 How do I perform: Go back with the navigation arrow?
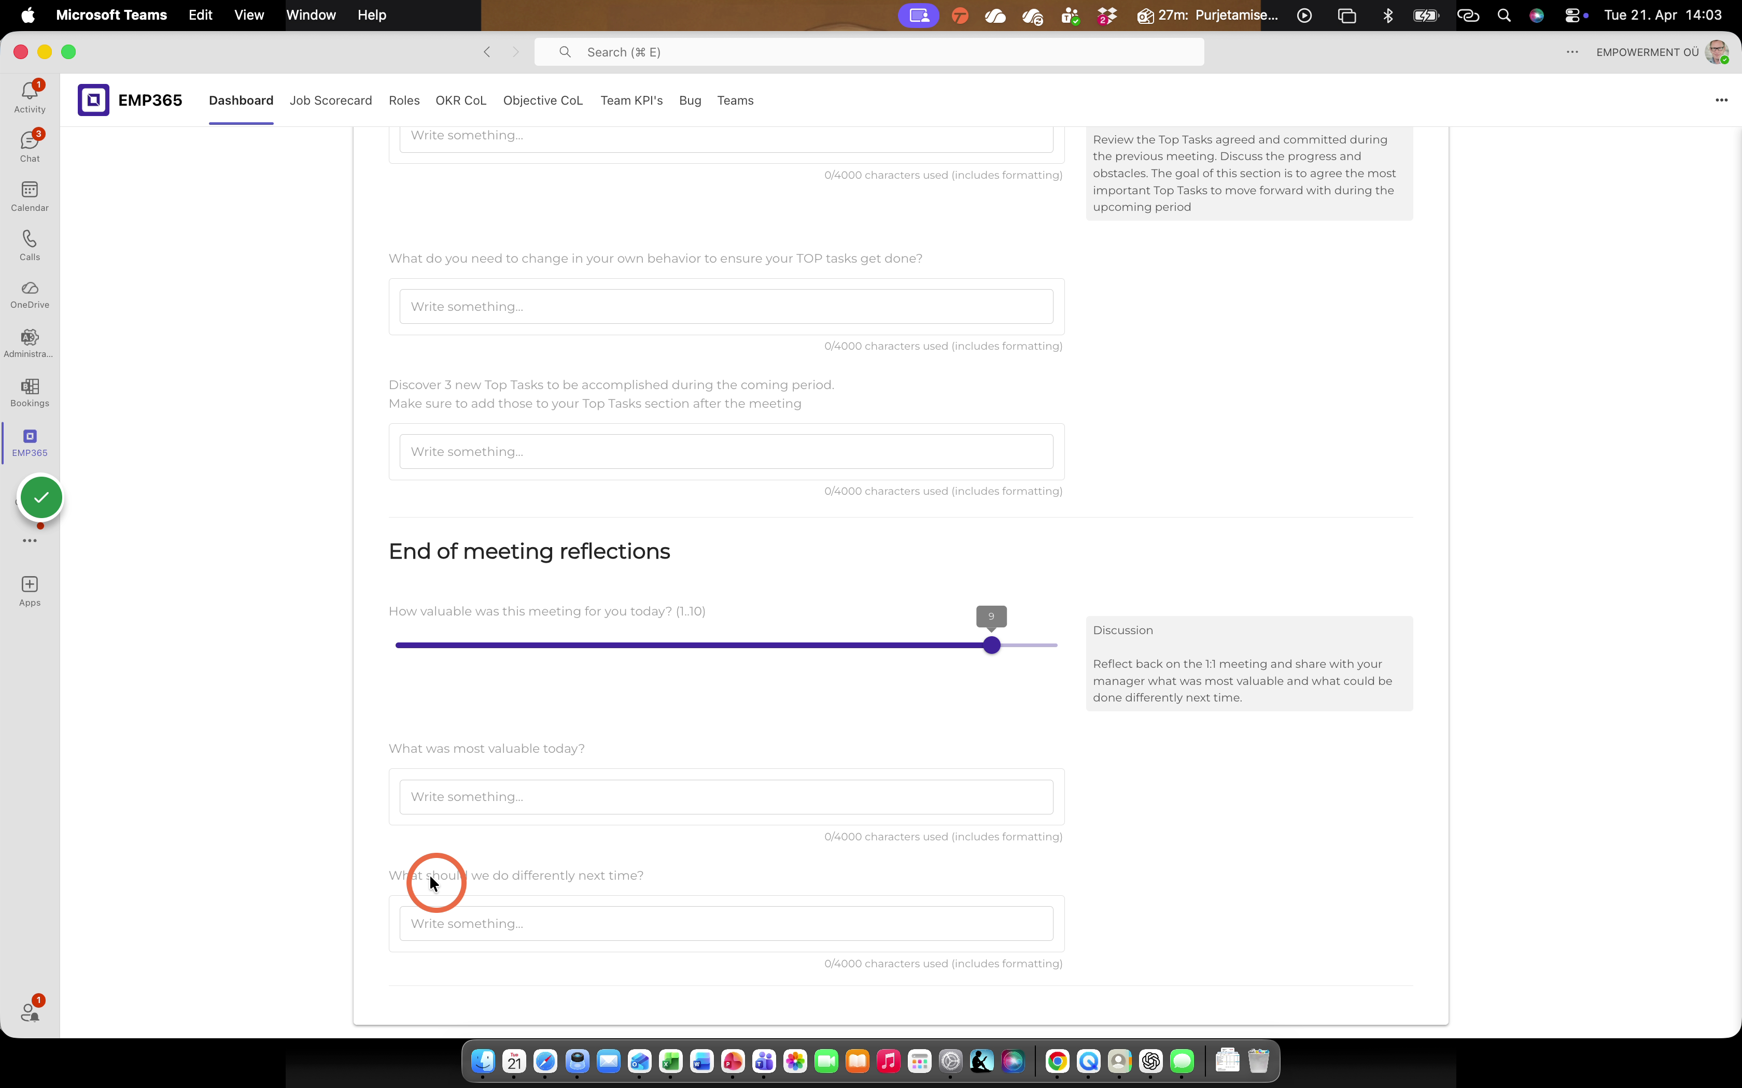click(x=487, y=52)
